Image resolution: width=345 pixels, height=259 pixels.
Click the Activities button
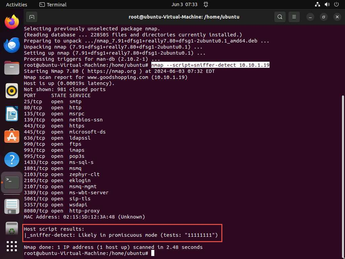click(x=17, y=4)
